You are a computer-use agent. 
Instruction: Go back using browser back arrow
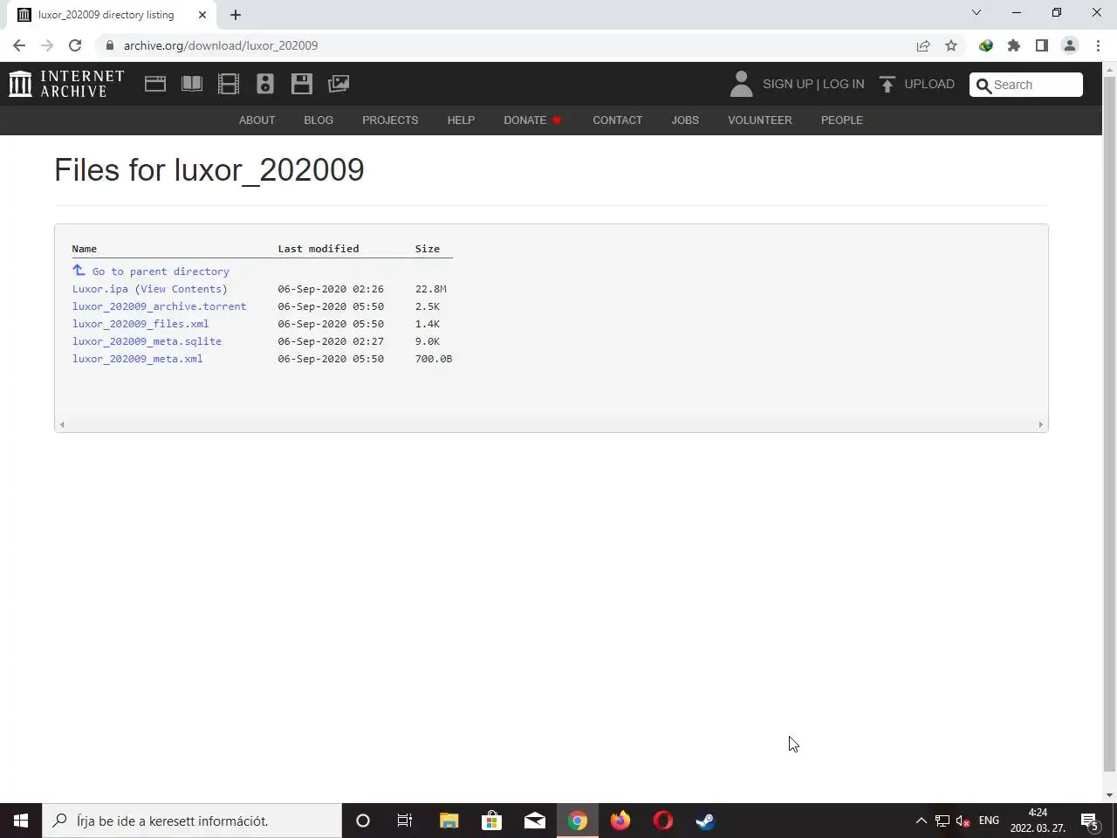click(19, 45)
